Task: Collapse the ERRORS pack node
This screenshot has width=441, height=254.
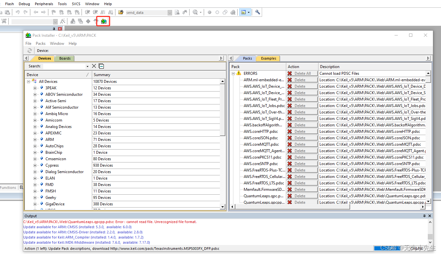Action: click(233, 73)
